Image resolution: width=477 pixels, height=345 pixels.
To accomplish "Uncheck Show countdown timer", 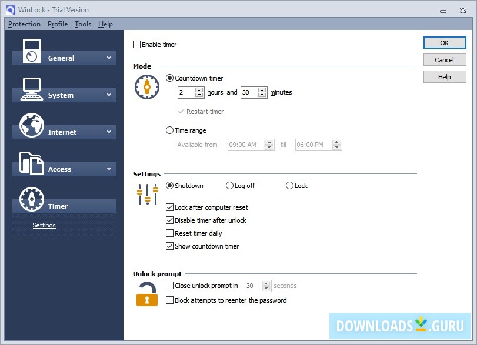I will (x=169, y=246).
